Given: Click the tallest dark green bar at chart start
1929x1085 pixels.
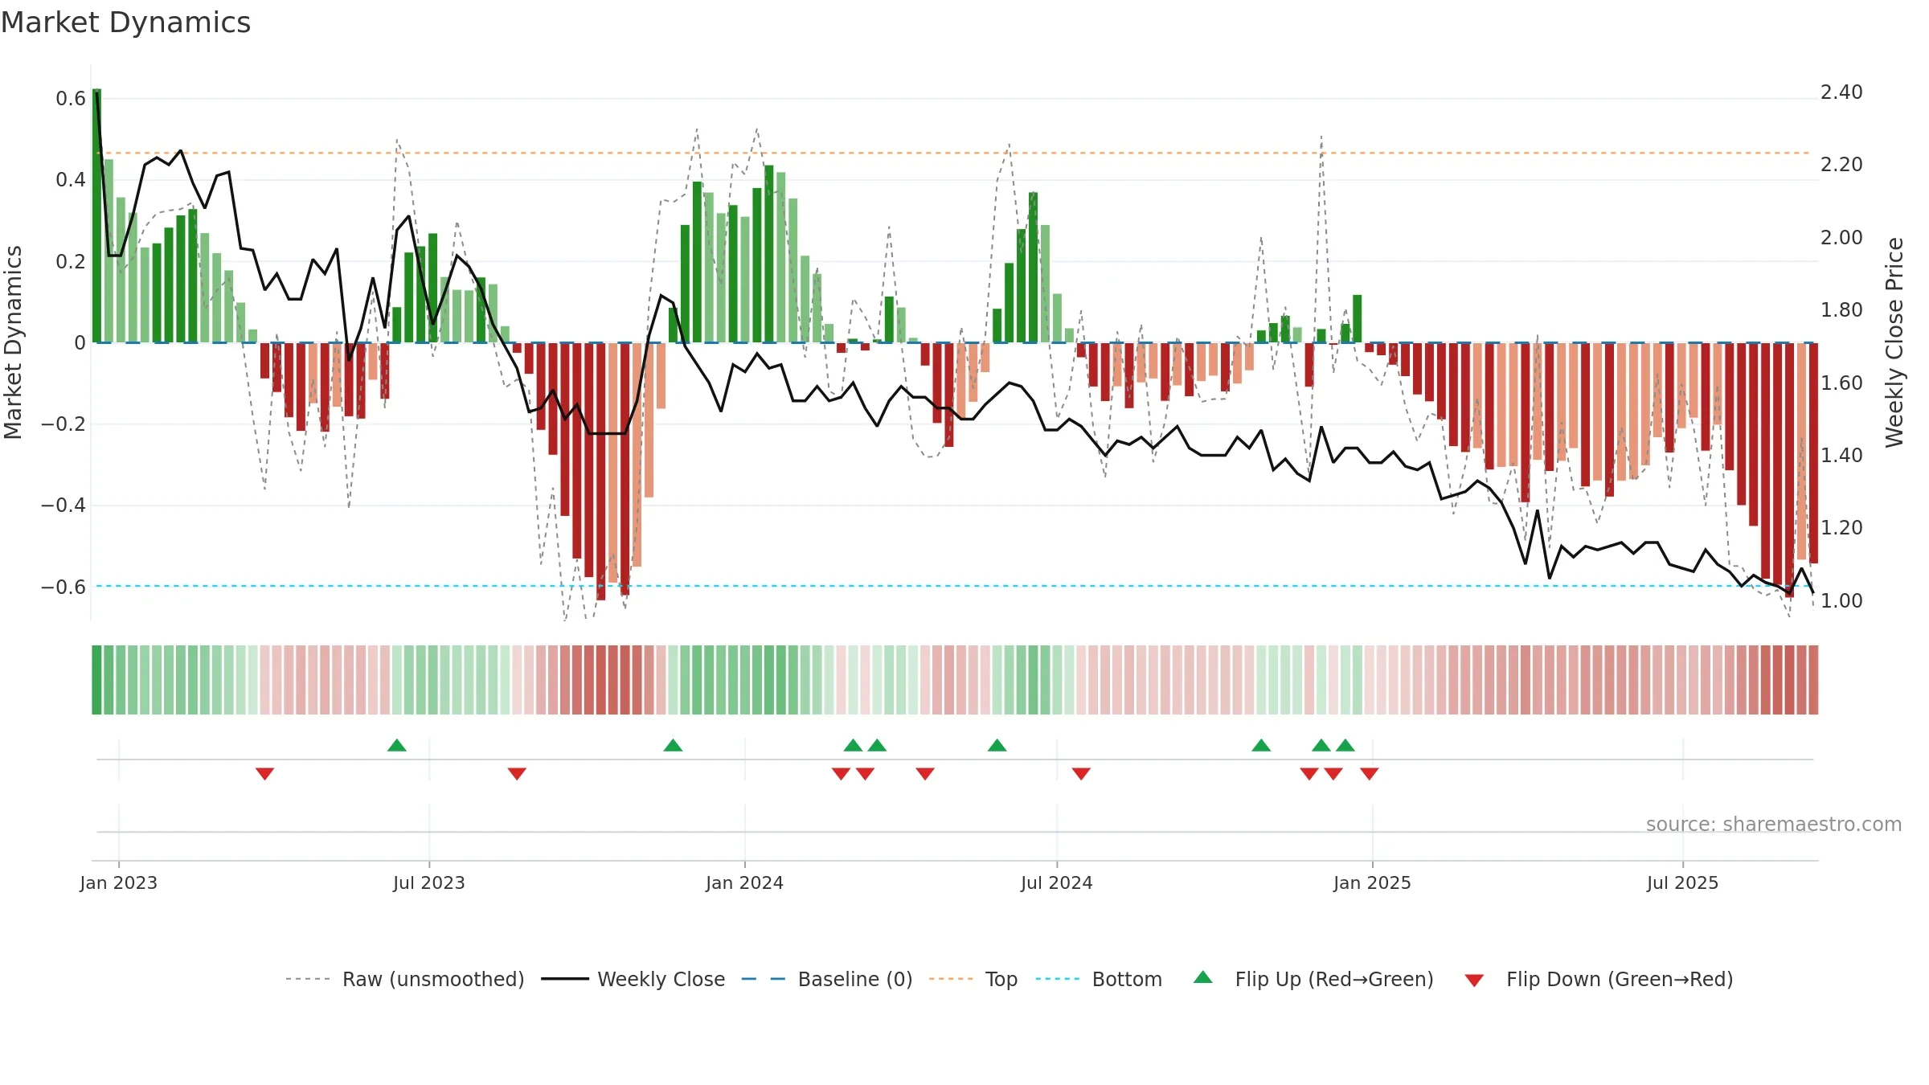Looking at the screenshot, I should (96, 215).
